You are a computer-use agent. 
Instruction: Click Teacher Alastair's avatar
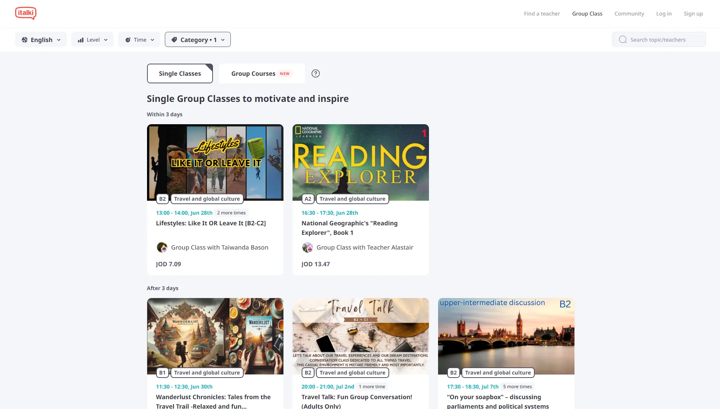coord(307,247)
